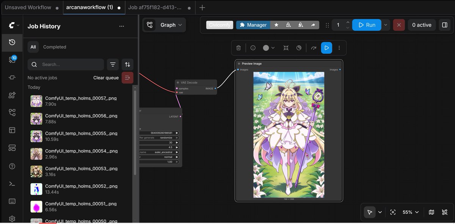This screenshot has height=224, width=455.
Task: Click the VAE Decode node title
Action: [x=189, y=82]
